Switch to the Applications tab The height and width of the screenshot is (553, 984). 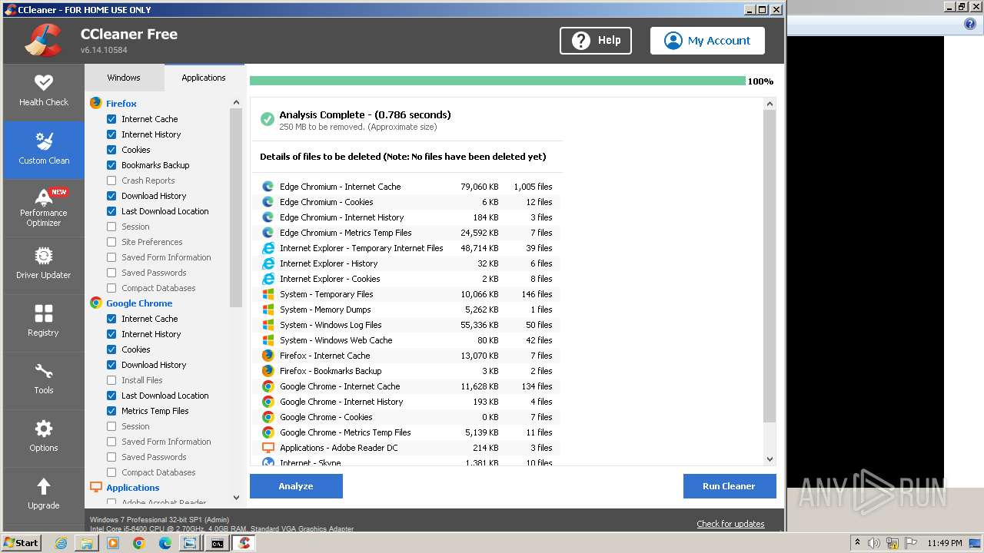point(204,78)
